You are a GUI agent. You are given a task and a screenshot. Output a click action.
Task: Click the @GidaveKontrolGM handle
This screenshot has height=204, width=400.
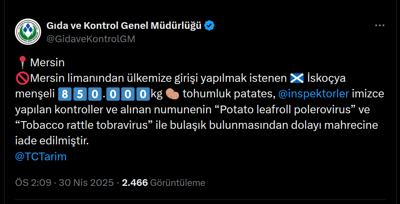click(90, 39)
